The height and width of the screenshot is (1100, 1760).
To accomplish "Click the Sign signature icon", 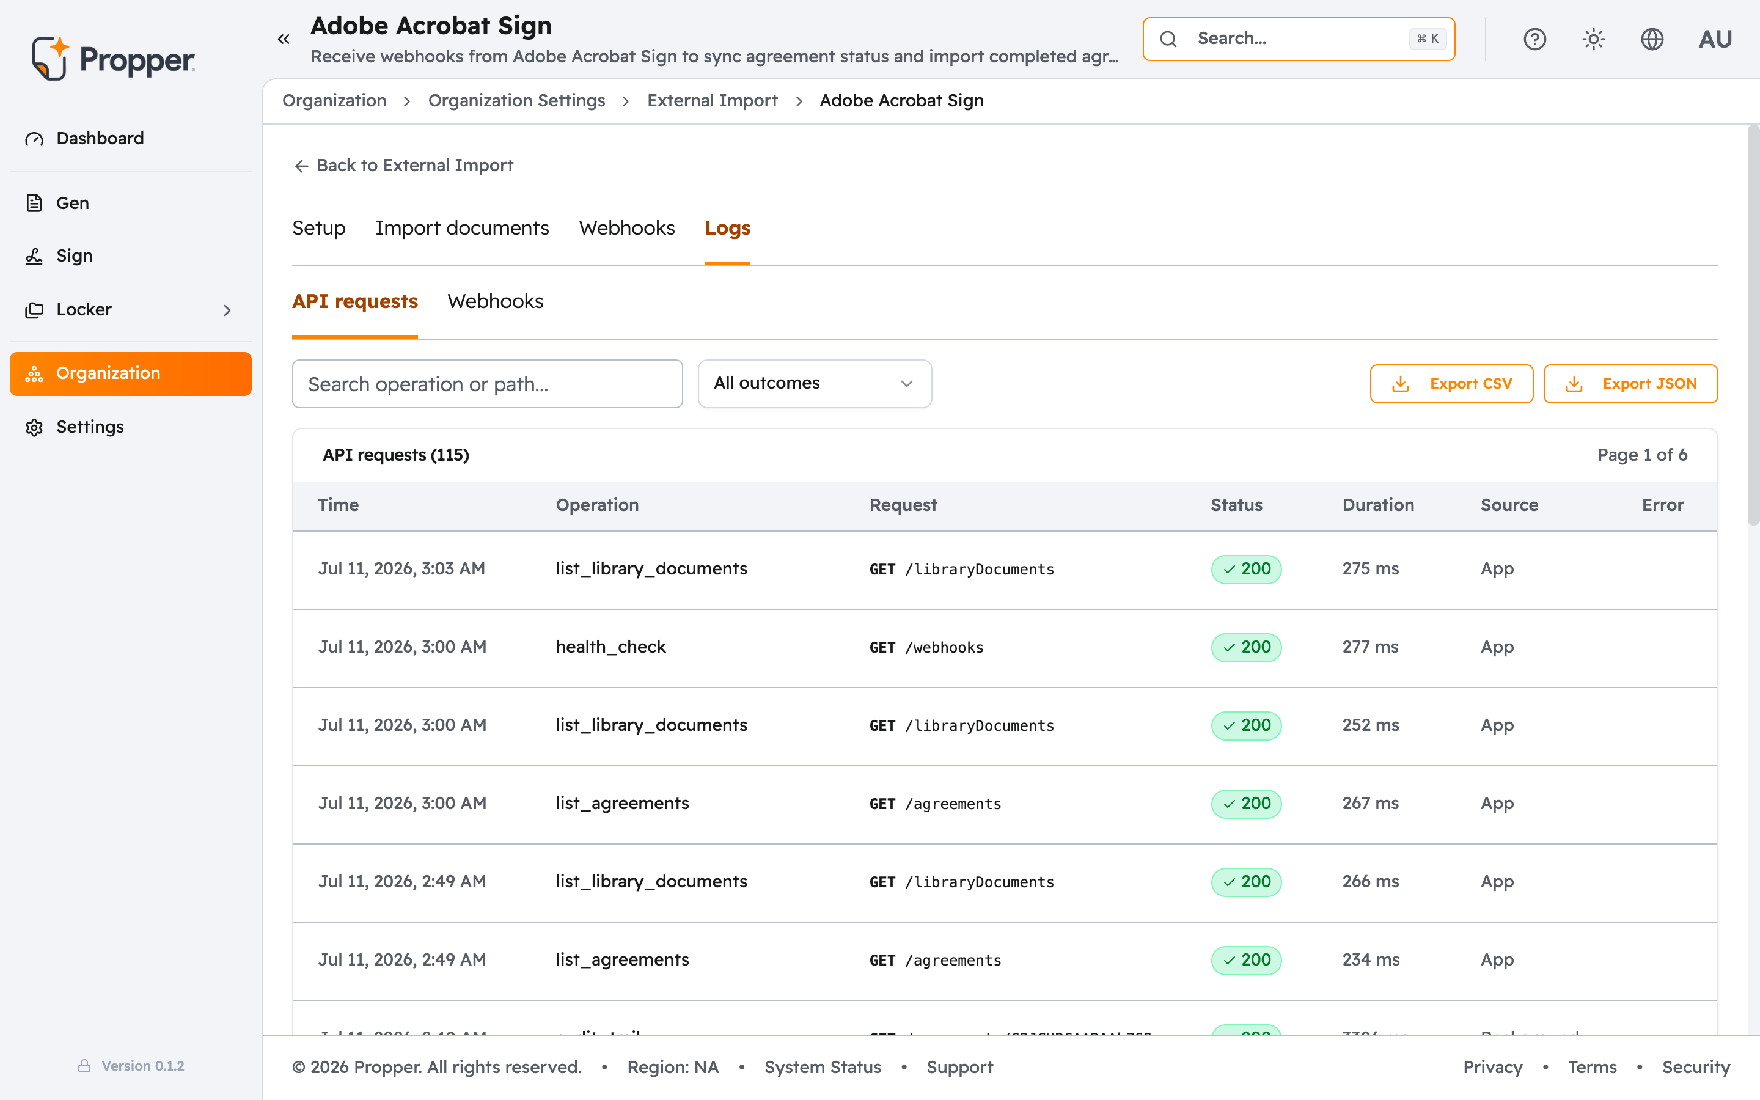I will tap(34, 256).
